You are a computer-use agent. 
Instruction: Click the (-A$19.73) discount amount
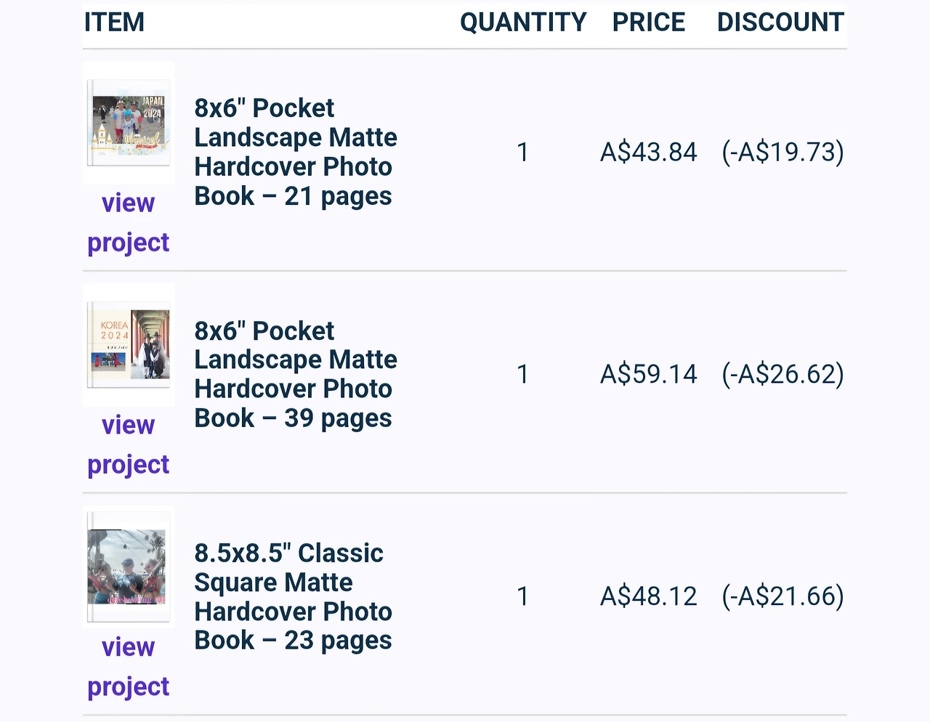pos(783,152)
